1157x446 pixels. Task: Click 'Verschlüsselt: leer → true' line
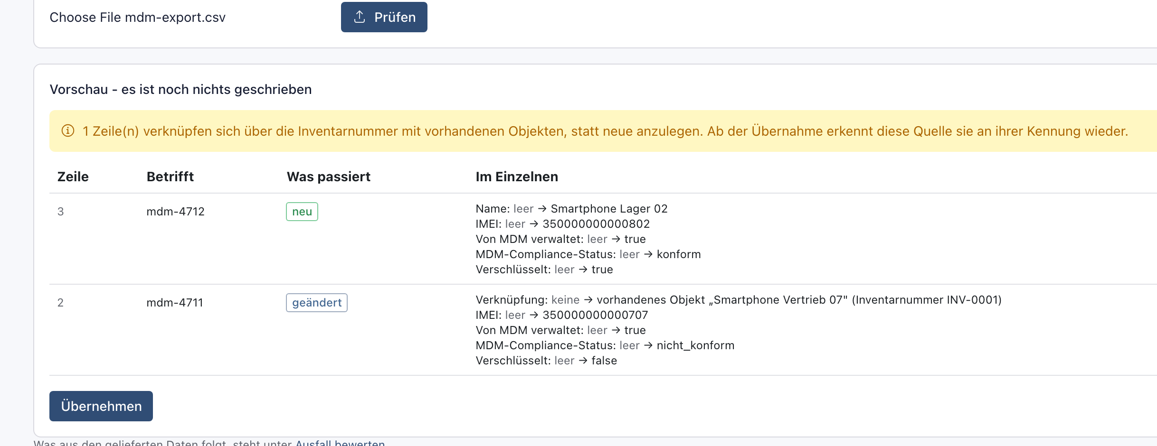[544, 269]
